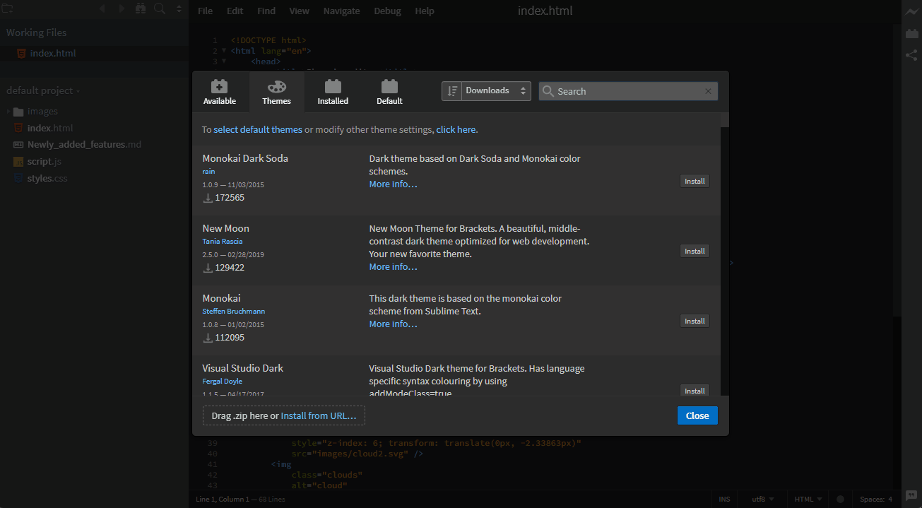Open the Debug menu
The width and height of the screenshot is (922, 508).
coord(387,11)
